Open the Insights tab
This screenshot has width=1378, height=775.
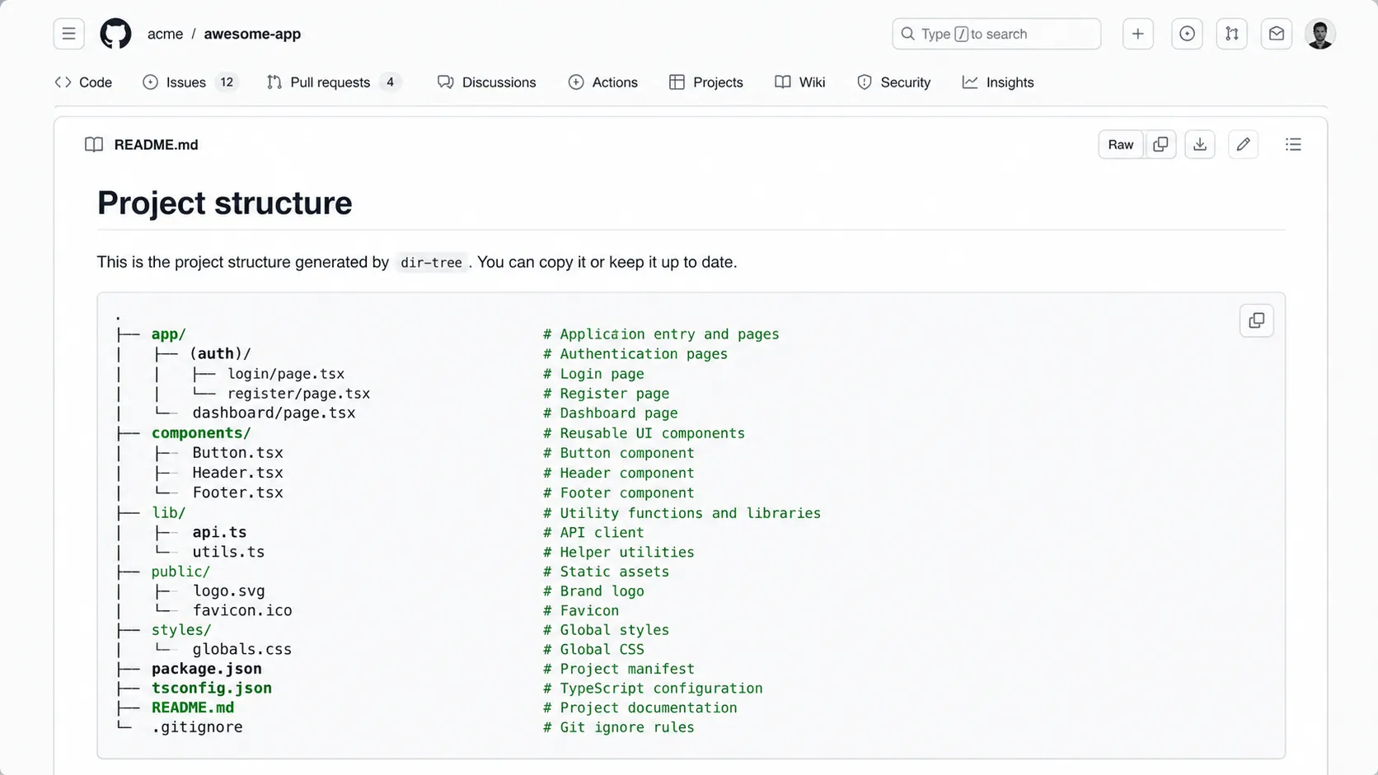pos(998,82)
